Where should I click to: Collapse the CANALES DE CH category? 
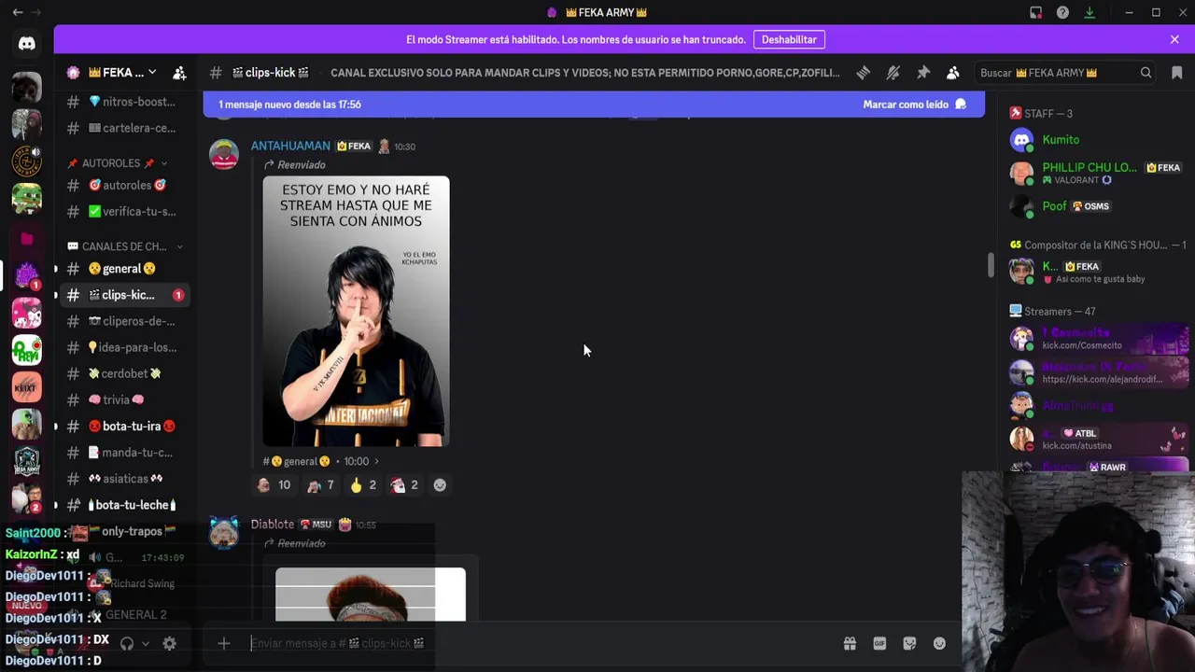[125, 246]
